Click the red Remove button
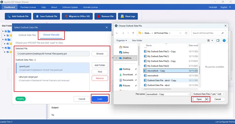This screenshot has width=235, height=124. coord(100,78)
